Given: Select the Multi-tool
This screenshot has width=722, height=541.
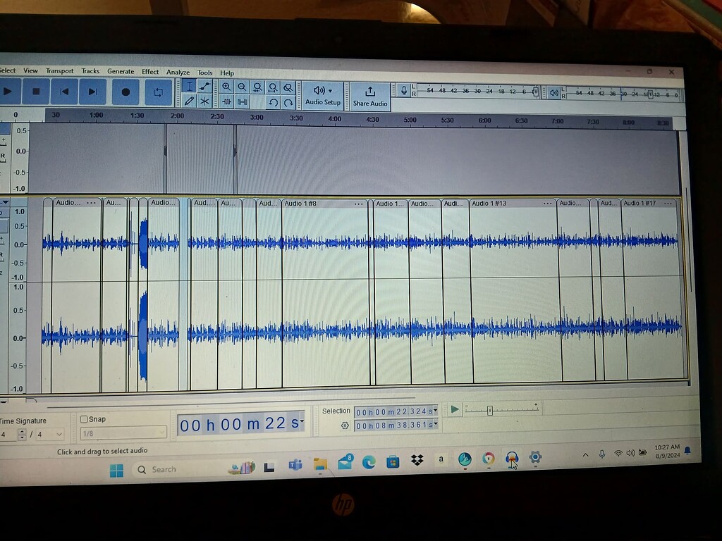Looking at the screenshot, I should click(x=204, y=101).
